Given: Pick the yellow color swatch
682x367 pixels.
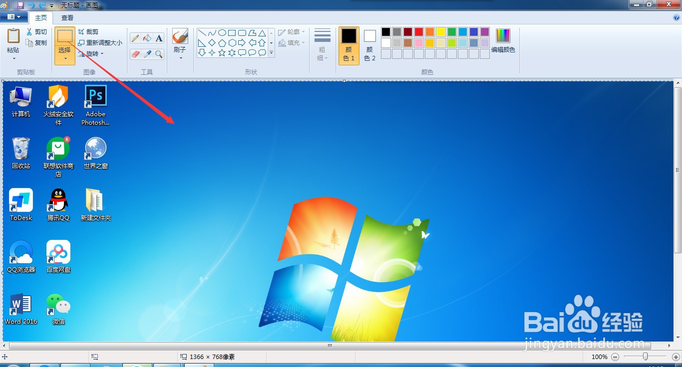Looking at the screenshot, I should point(440,32).
